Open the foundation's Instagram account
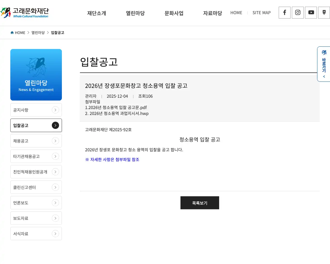 click(298, 12)
